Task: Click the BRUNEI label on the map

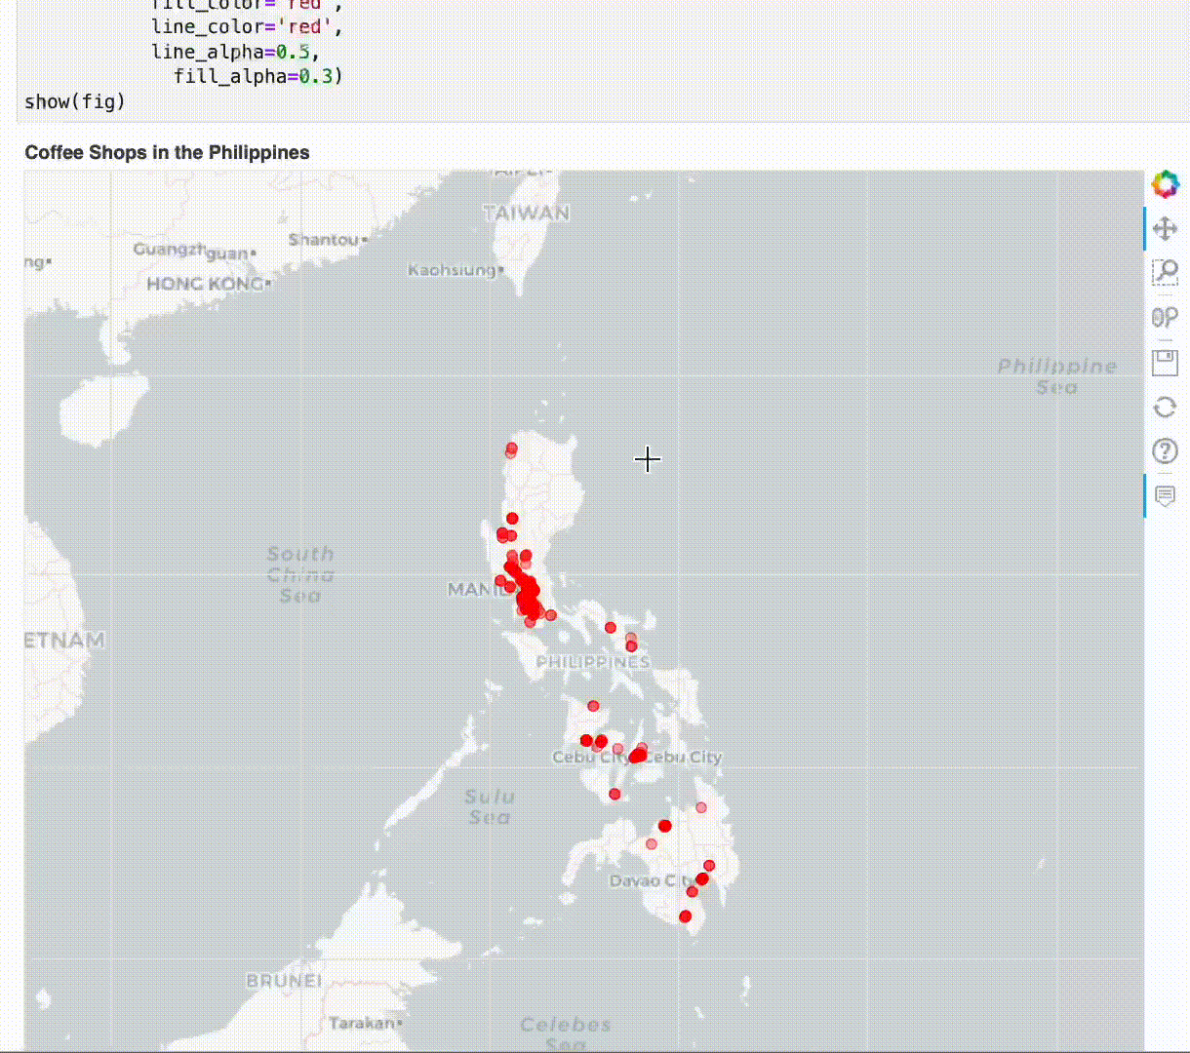Action: point(284,980)
